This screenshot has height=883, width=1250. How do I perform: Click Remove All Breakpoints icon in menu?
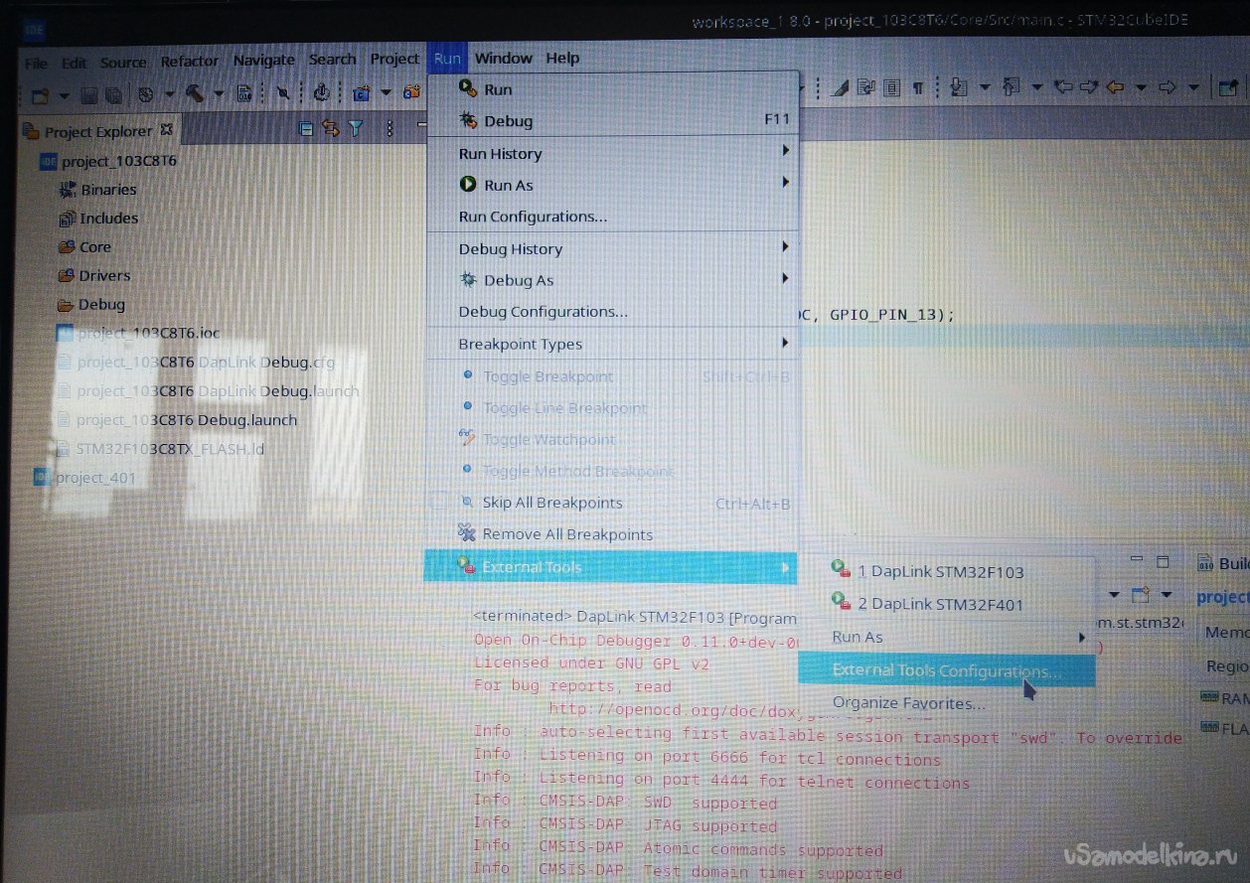(x=467, y=533)
